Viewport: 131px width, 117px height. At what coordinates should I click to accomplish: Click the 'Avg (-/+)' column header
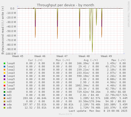click(91, 60)
